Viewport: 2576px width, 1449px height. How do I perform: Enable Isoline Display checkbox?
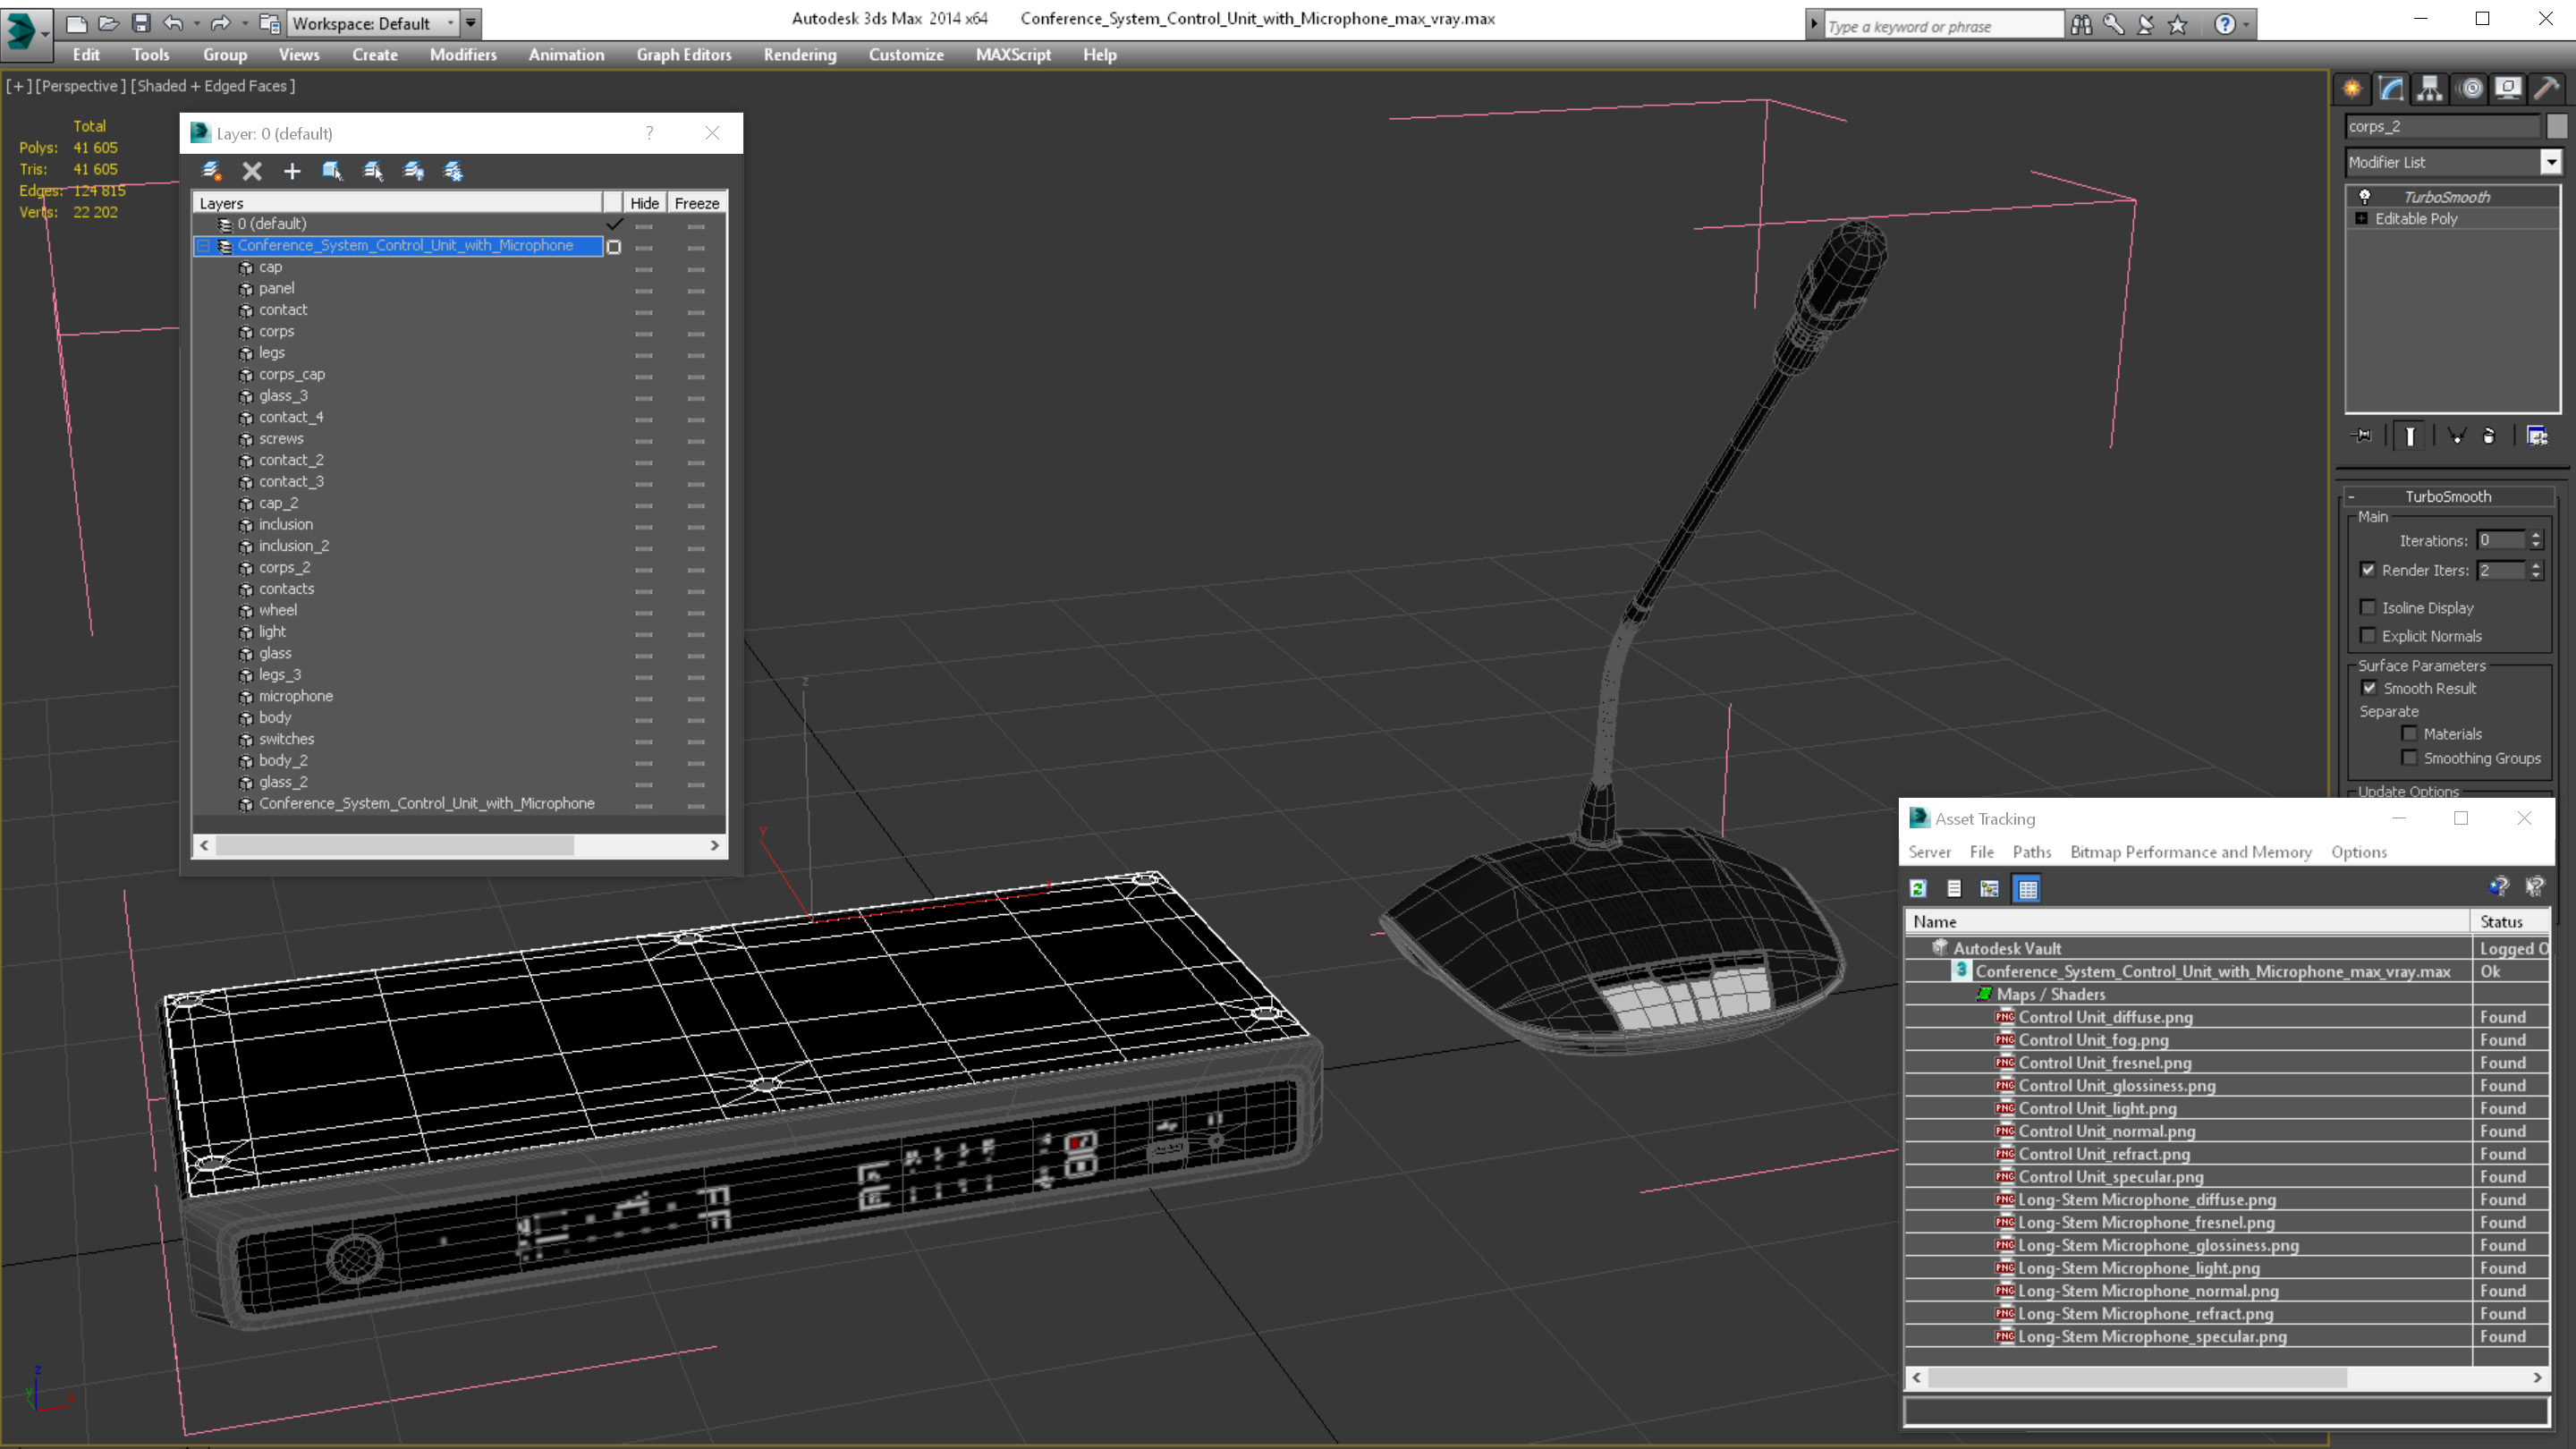click(x=2368, y=607)
